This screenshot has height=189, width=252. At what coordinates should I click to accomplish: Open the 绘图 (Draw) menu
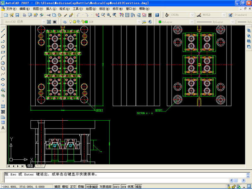(x=90, y=9)
